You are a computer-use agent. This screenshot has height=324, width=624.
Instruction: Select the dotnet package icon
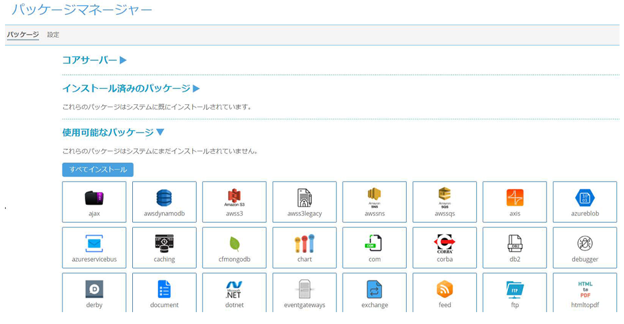(234, 289)
